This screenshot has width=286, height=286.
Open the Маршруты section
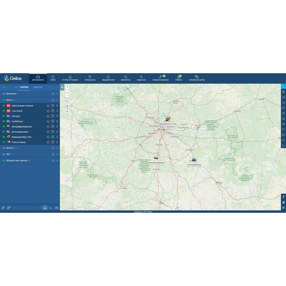(x=125, y=78)
